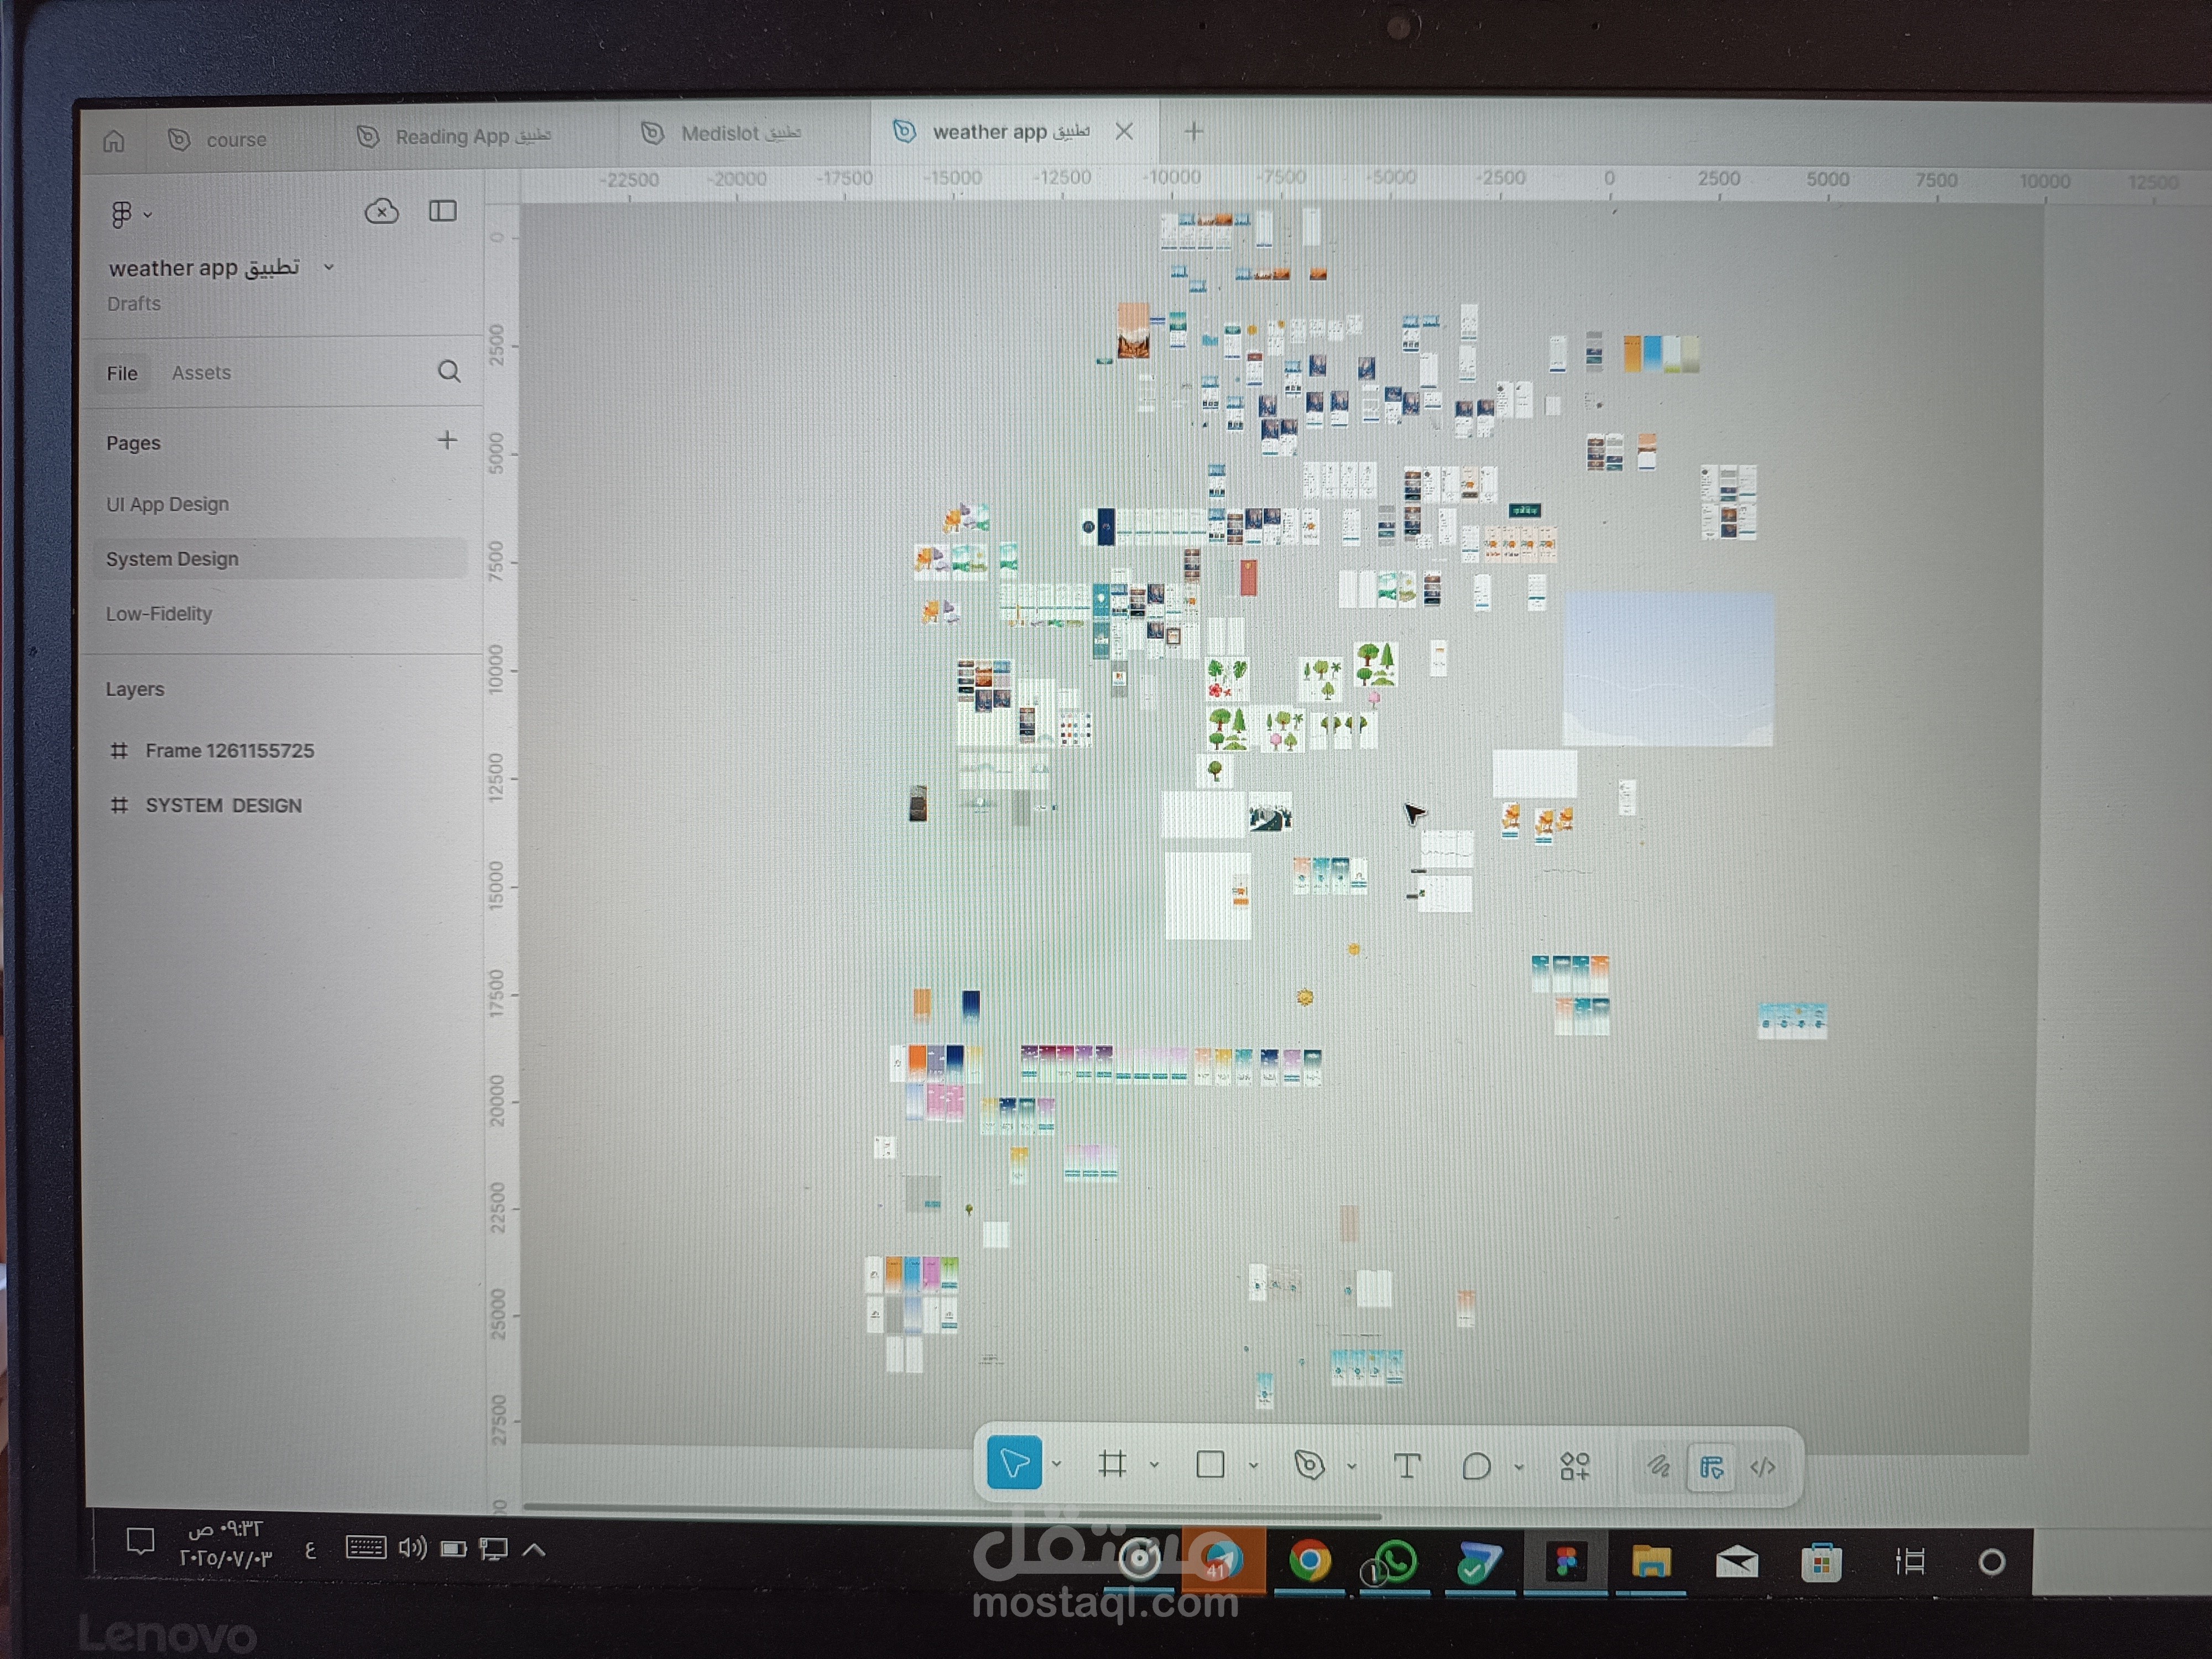Switch to Design mode toggle
Image resolution: width=2212 pixels, height=1659 pixels.
click(x=1711, y=1467)
